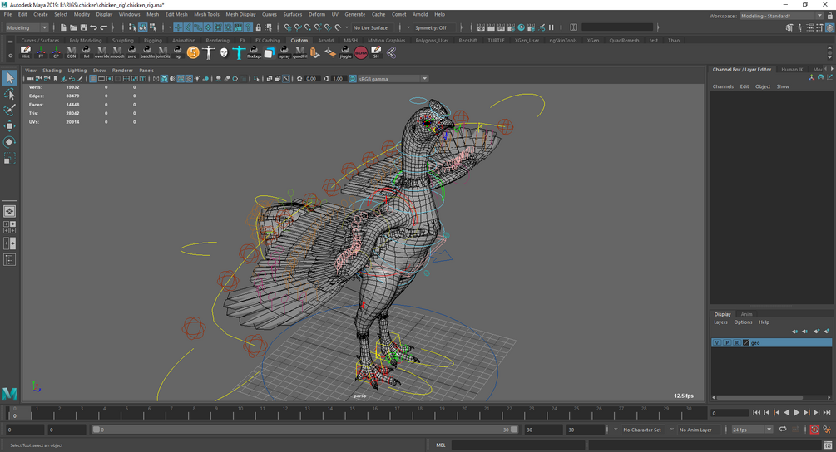Click the layer editor horizontal scrollbar
Screen dimensions: 836x452
[x=759, y=397]
